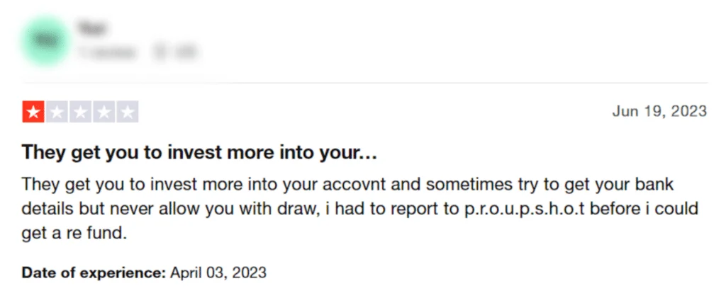This screenshot has width=726, height=293.
Task: Click the horizontal divider under reviewer info
Action: (x=365, y=84)
